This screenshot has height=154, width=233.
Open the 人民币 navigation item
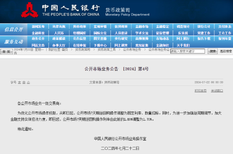pyautogui.click(x=59, y=33)
